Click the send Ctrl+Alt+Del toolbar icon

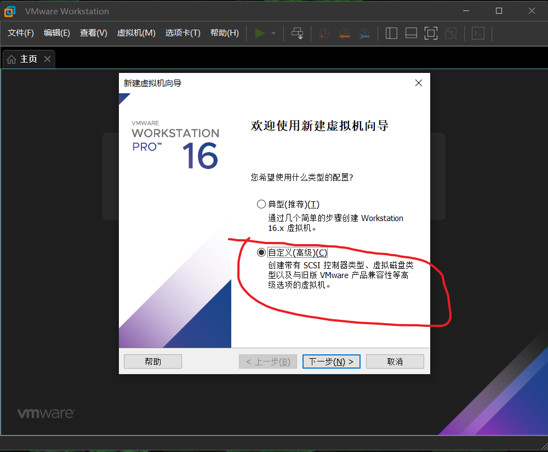pyautogui.click(x=298, y=33)
